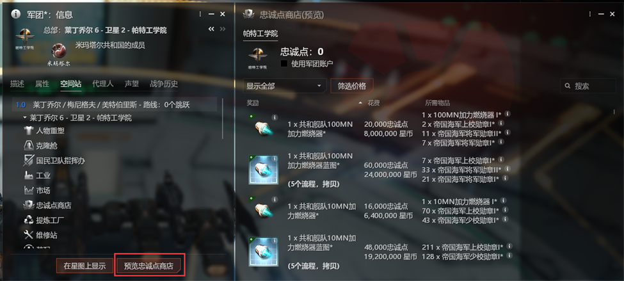624x281 pixels.
Task: Switch to the 代理人 tab
Action: coord(102,84)
